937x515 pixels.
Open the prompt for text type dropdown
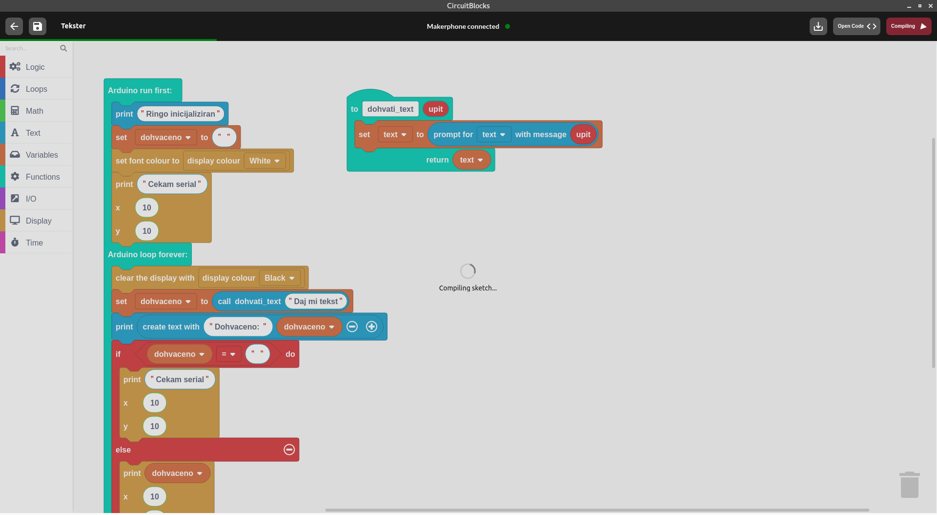[x=494, y=135]
